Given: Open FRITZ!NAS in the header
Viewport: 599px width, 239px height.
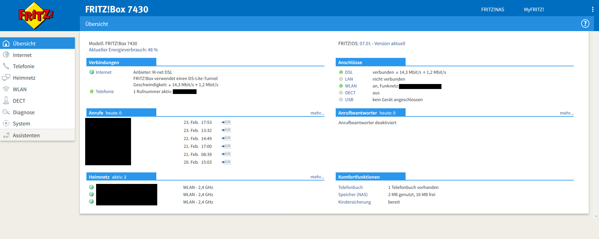Looking at the screenshot, I should click(x=493, y=9).
